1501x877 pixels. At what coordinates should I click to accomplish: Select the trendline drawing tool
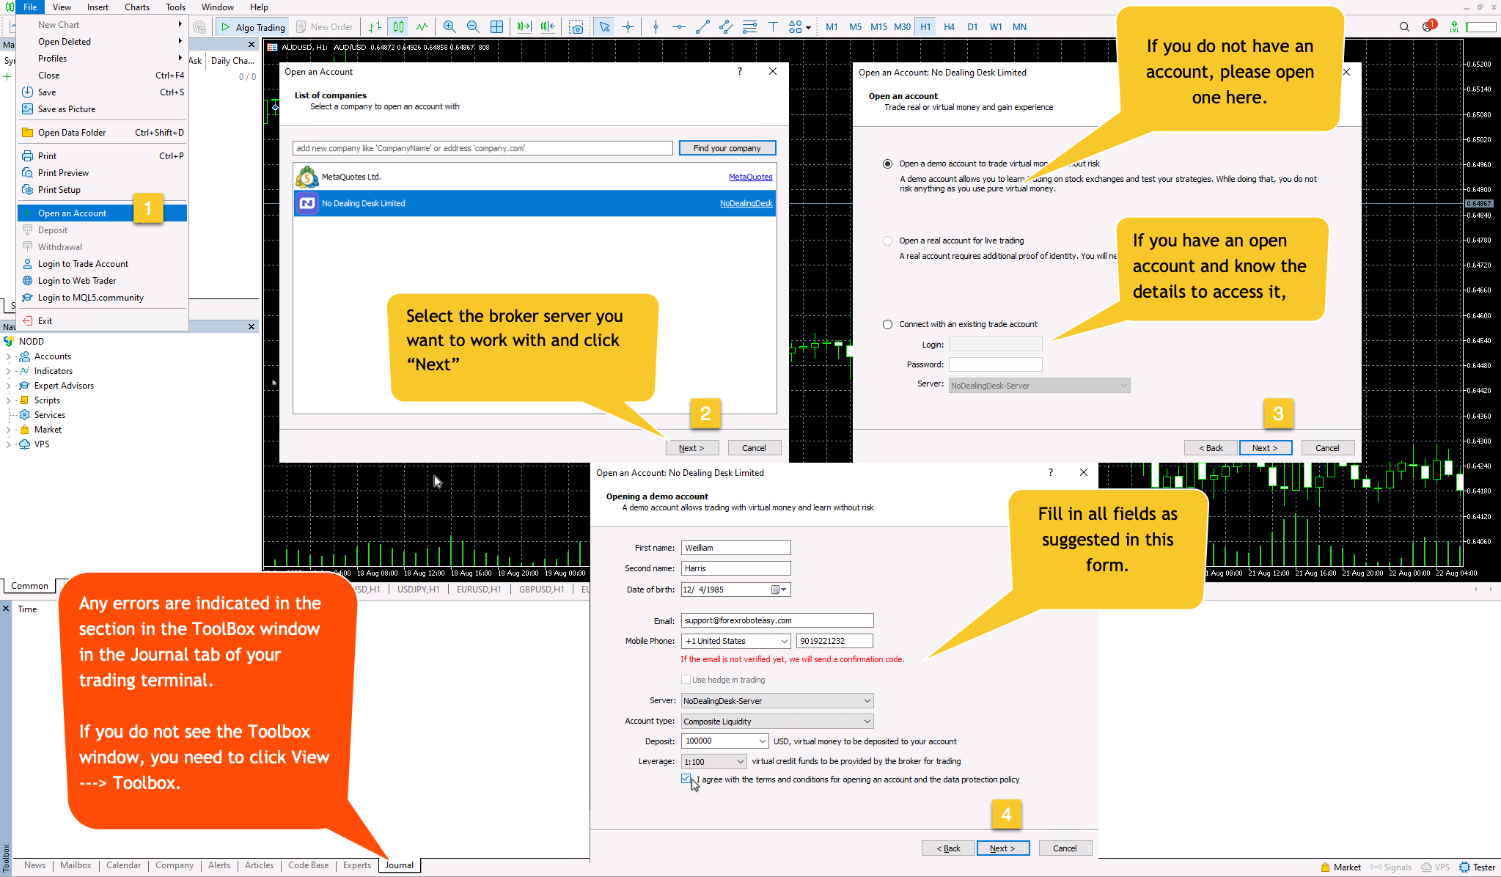pyautogui.click(x=702, y=27)
